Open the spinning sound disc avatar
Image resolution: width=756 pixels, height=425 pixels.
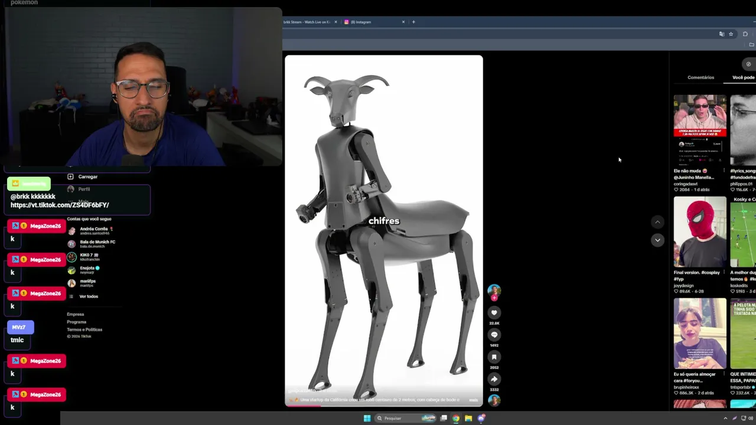coord(494,400)
